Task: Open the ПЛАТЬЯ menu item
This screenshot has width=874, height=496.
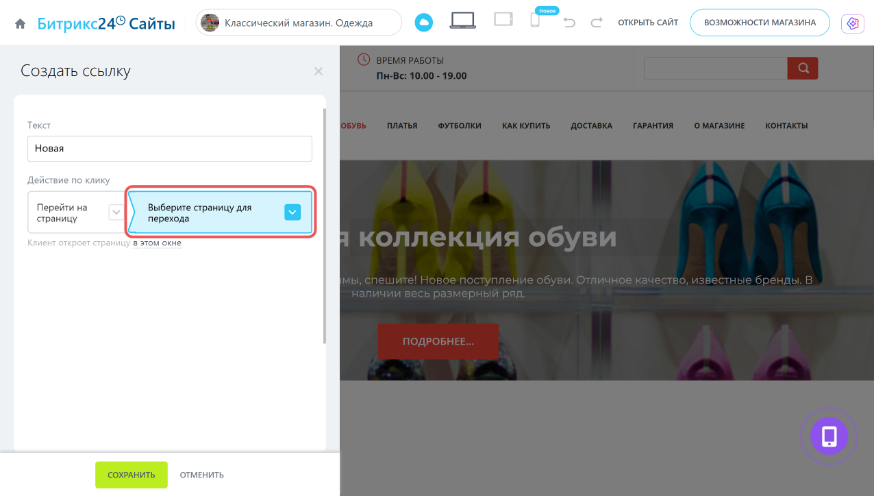Action: point(402,126)
